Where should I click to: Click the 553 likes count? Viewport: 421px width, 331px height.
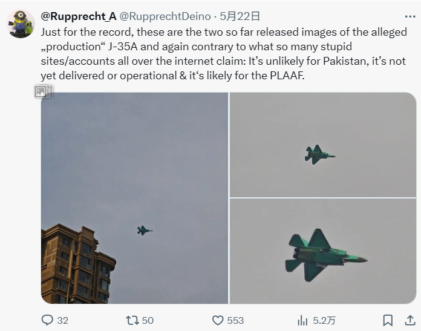tap(235, 321)
